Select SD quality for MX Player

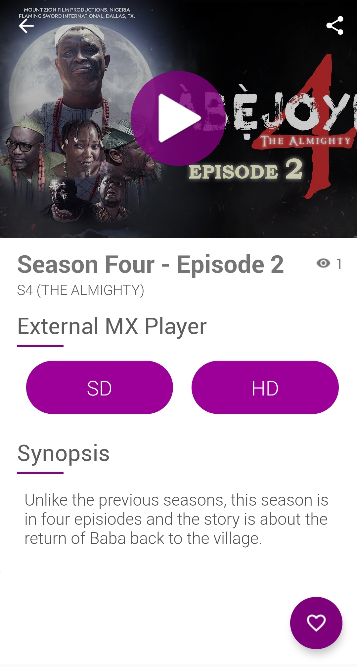[x=99, y=387]
